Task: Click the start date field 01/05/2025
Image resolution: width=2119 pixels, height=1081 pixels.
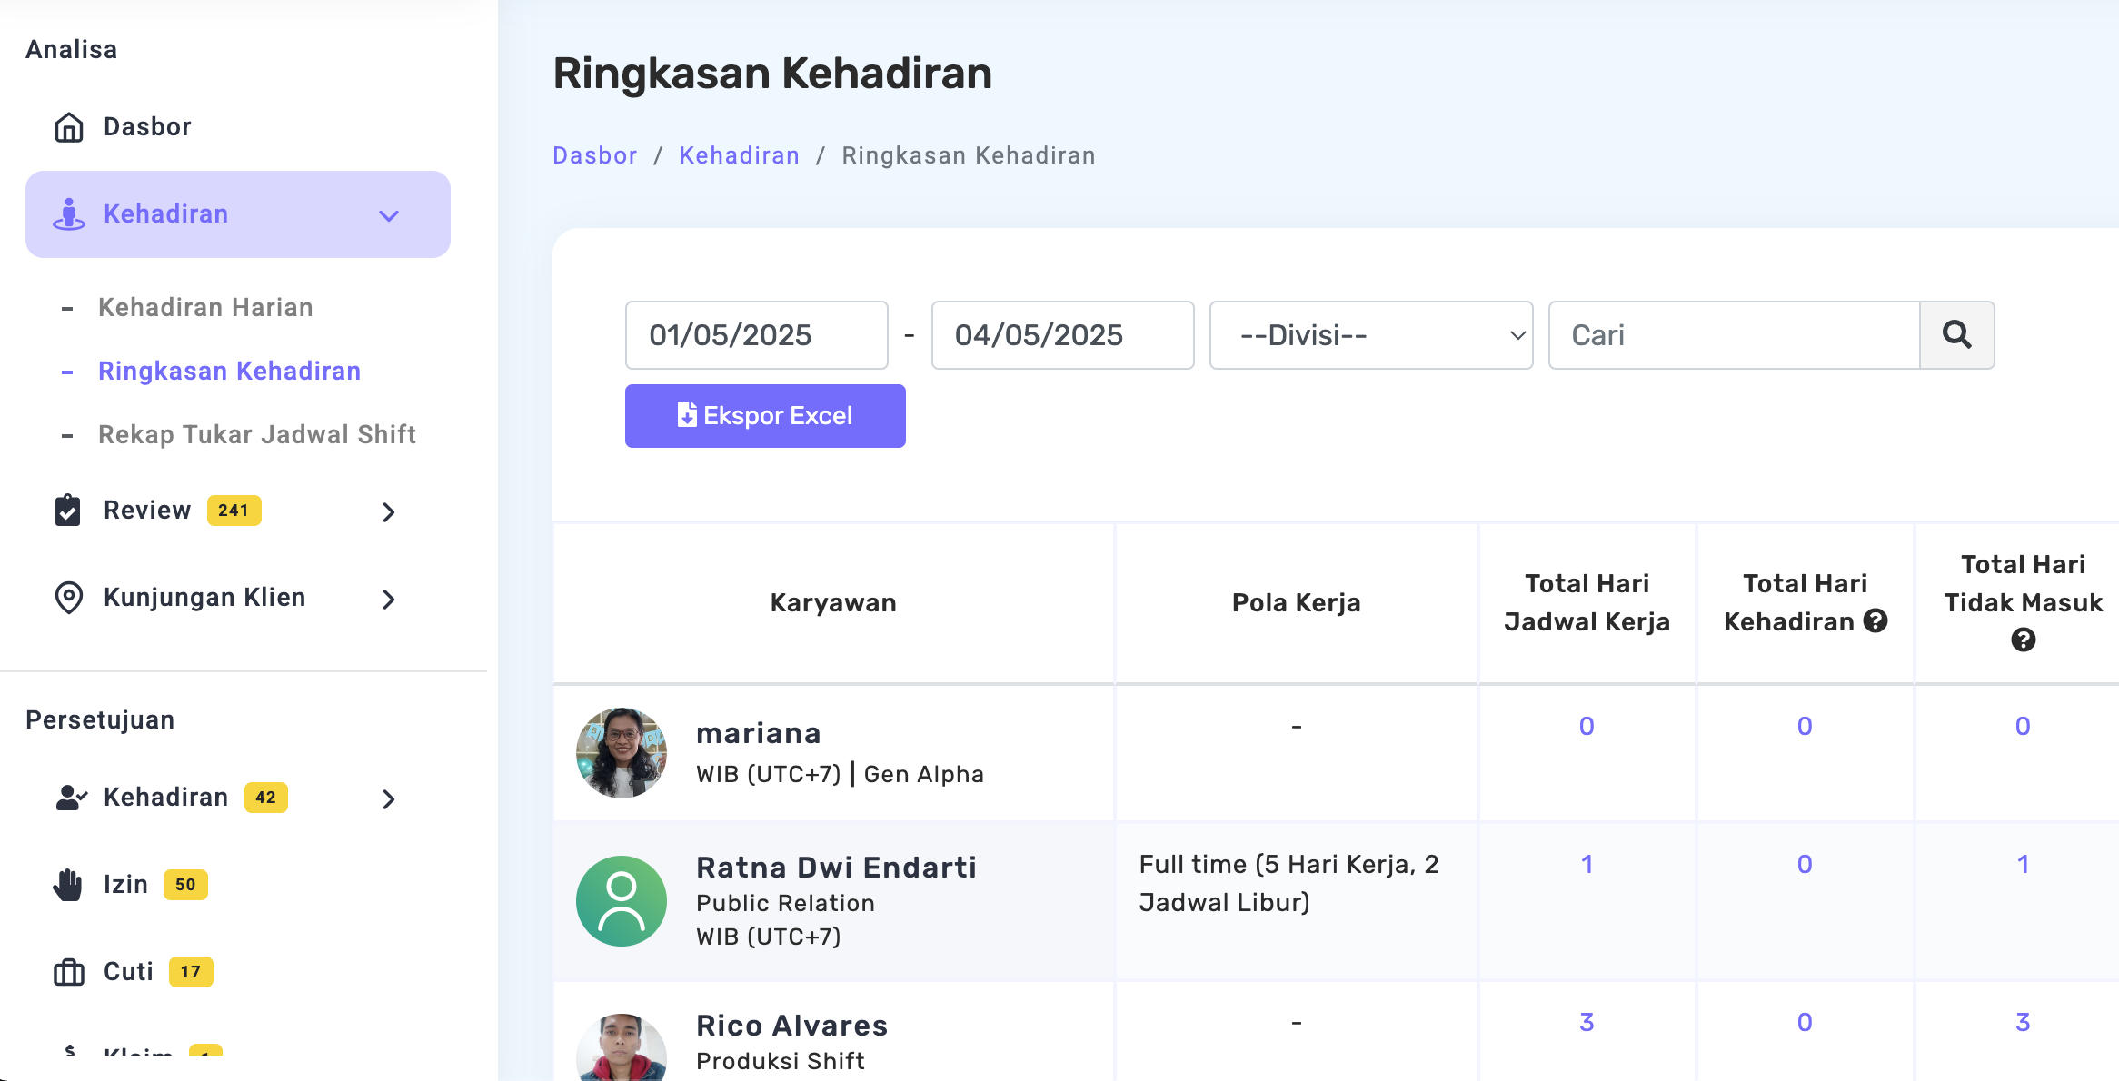Action: click(x=757, y=335)
